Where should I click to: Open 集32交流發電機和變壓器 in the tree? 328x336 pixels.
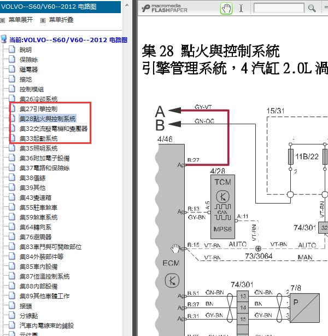tap(54, 129)
